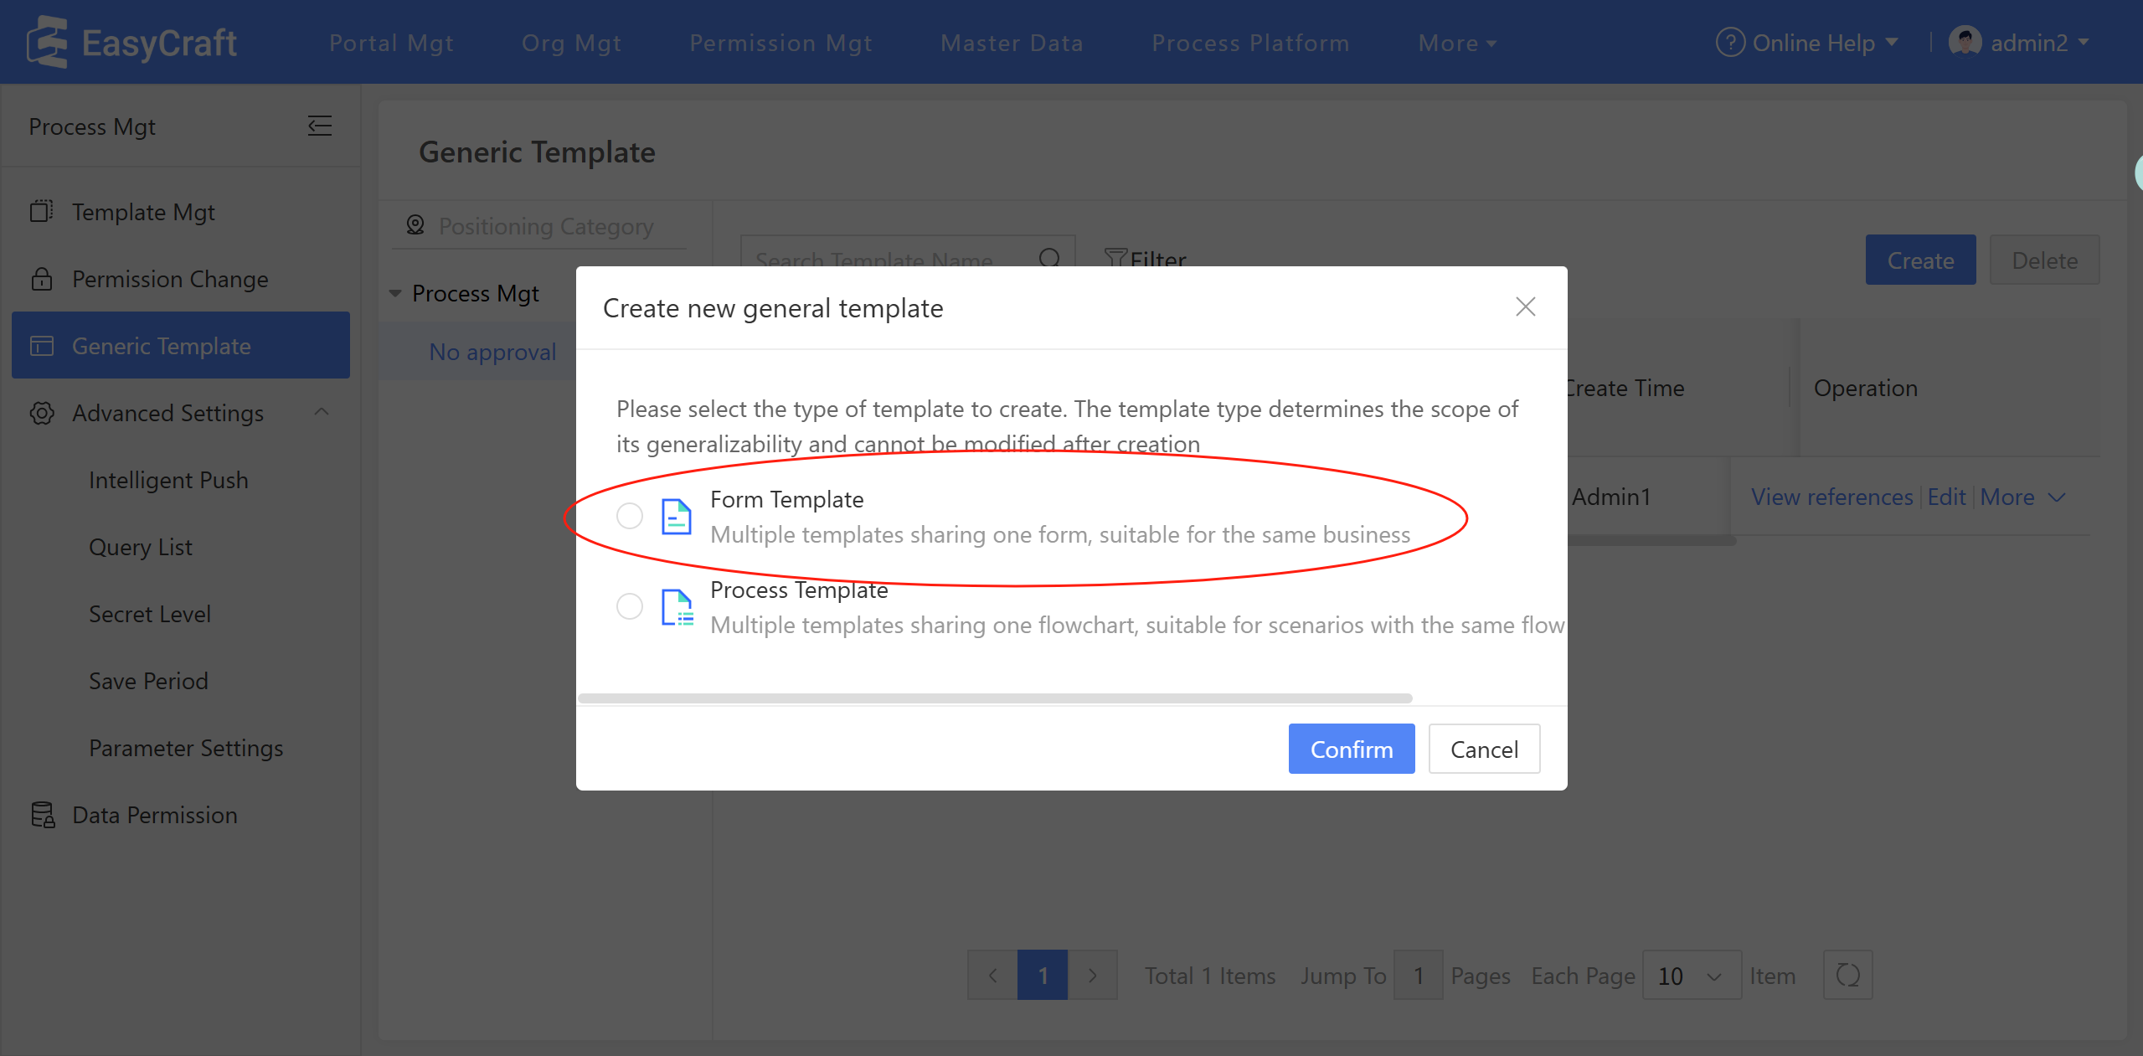The image size is (2143, 1056).
Task: Select the Form Template radio button
Action: (629, 516)
